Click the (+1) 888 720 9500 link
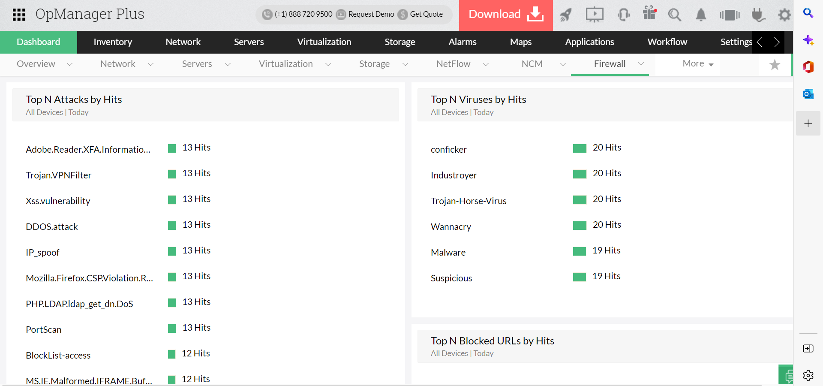823x386 pixels. click(x=303, y=15)
